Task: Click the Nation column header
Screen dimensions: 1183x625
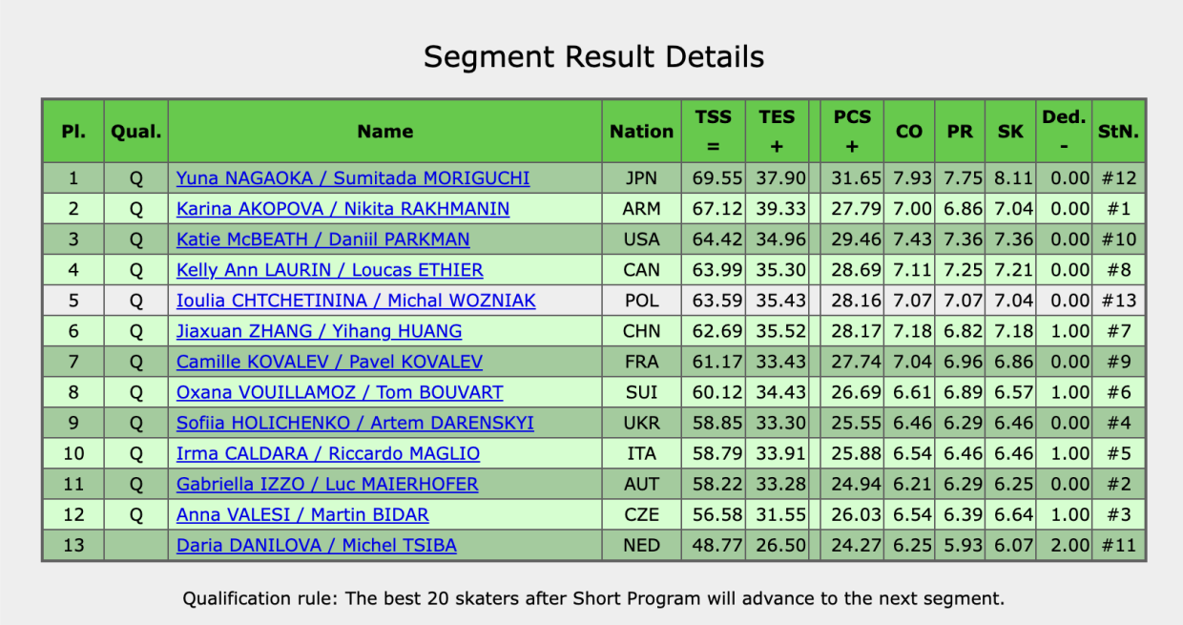Action: pyautogui.click(x=641, y=132)
